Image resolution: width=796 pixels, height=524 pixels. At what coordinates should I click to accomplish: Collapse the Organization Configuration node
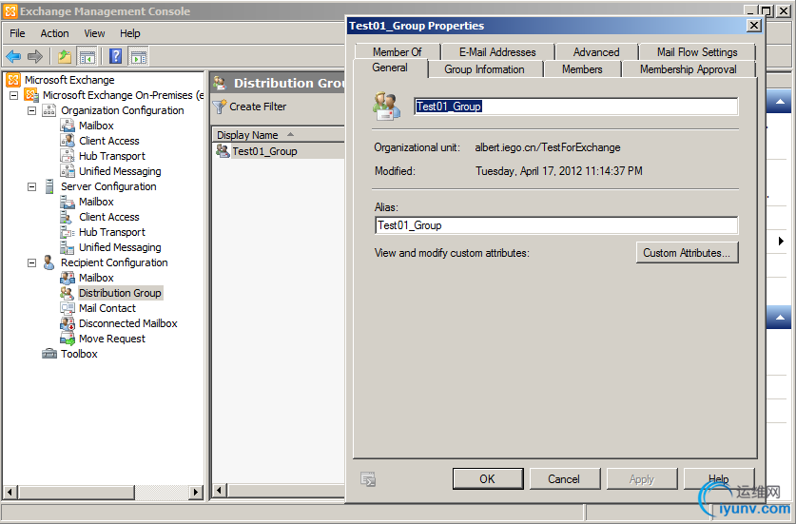[x=32, y=110]
